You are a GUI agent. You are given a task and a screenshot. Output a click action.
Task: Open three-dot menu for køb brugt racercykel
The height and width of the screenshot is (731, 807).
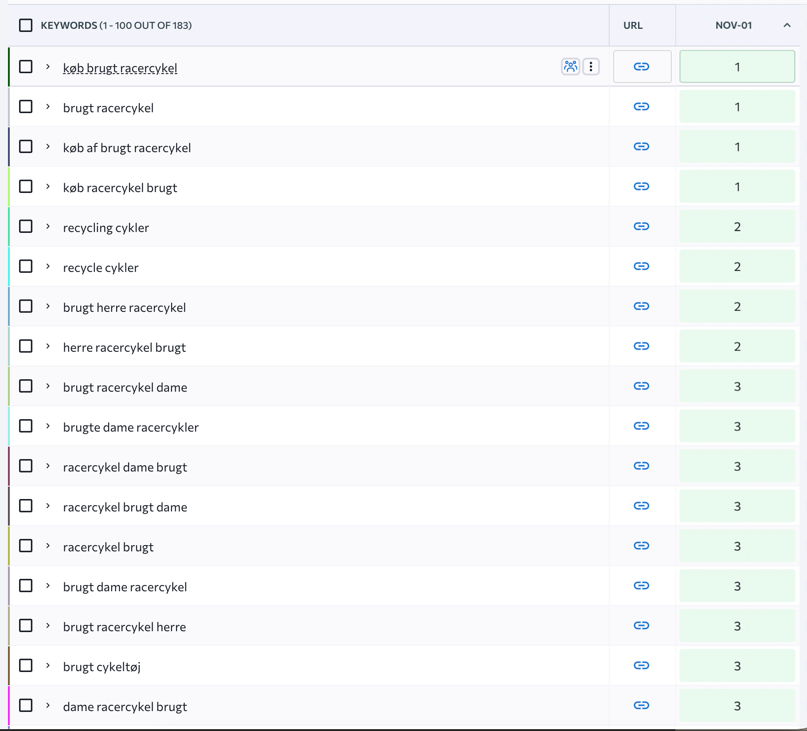tap(591, 67)
